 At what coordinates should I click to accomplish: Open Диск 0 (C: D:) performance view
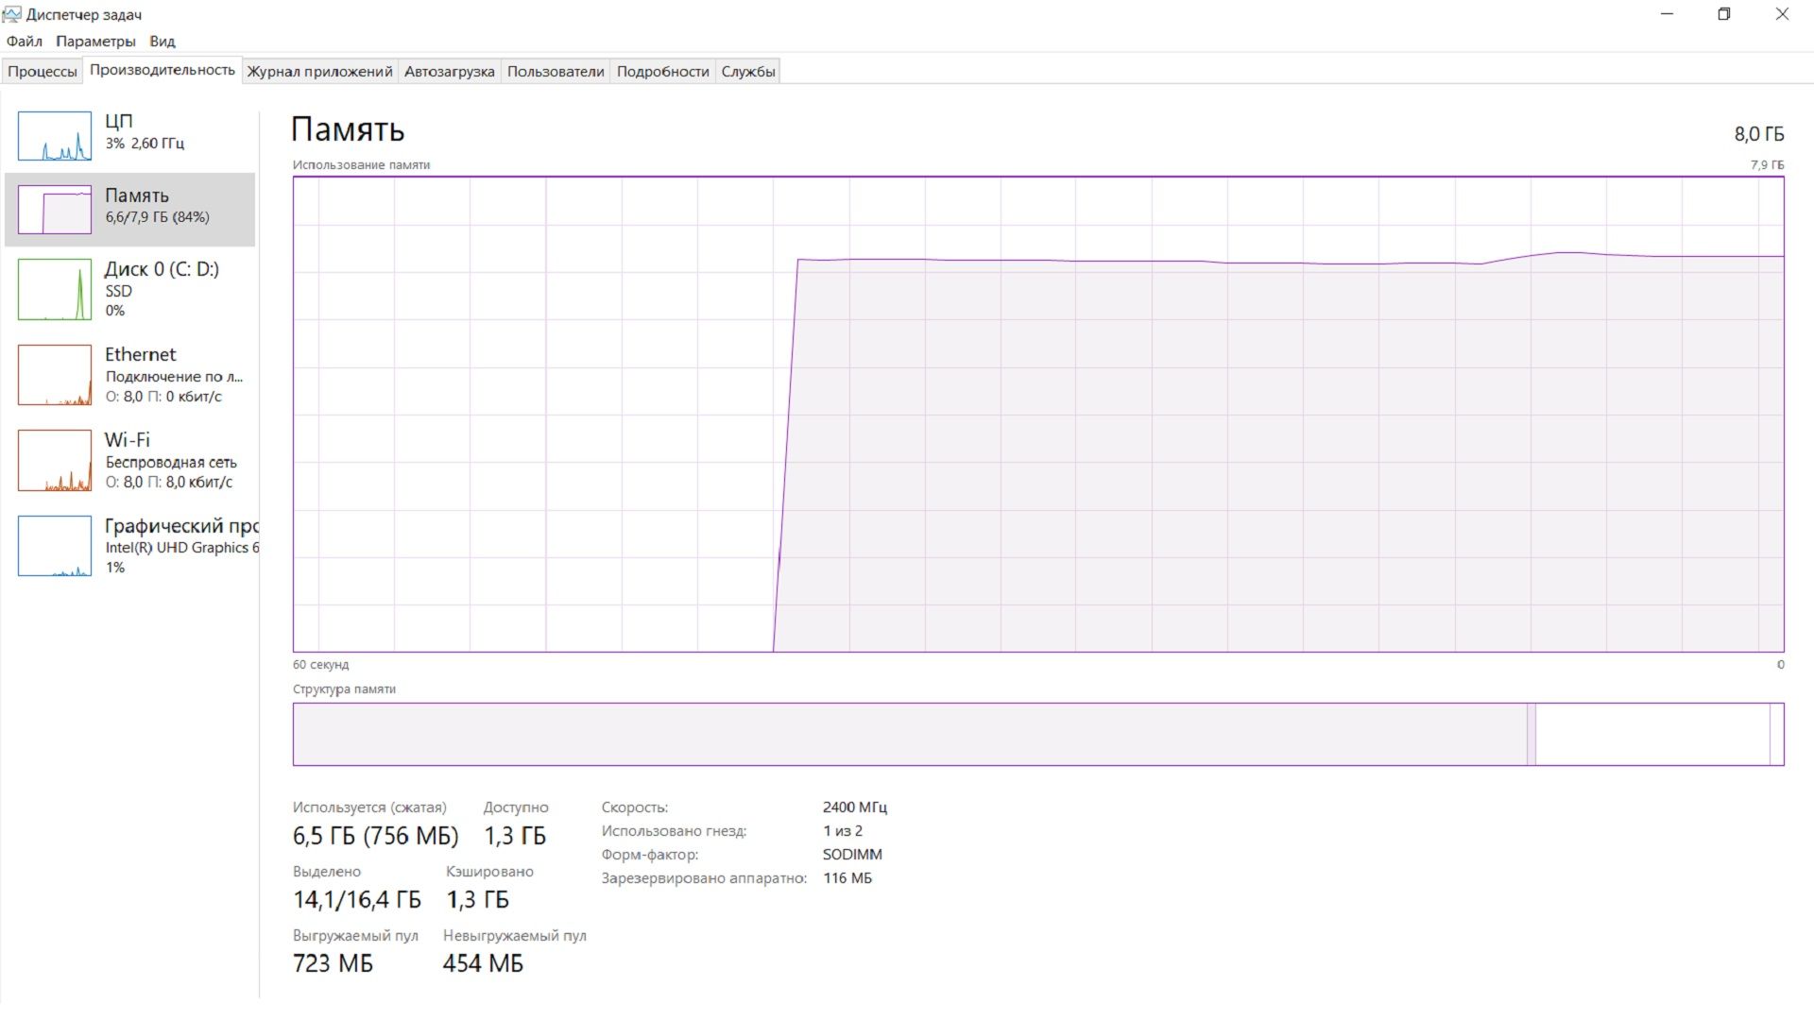tap(161, 269)
